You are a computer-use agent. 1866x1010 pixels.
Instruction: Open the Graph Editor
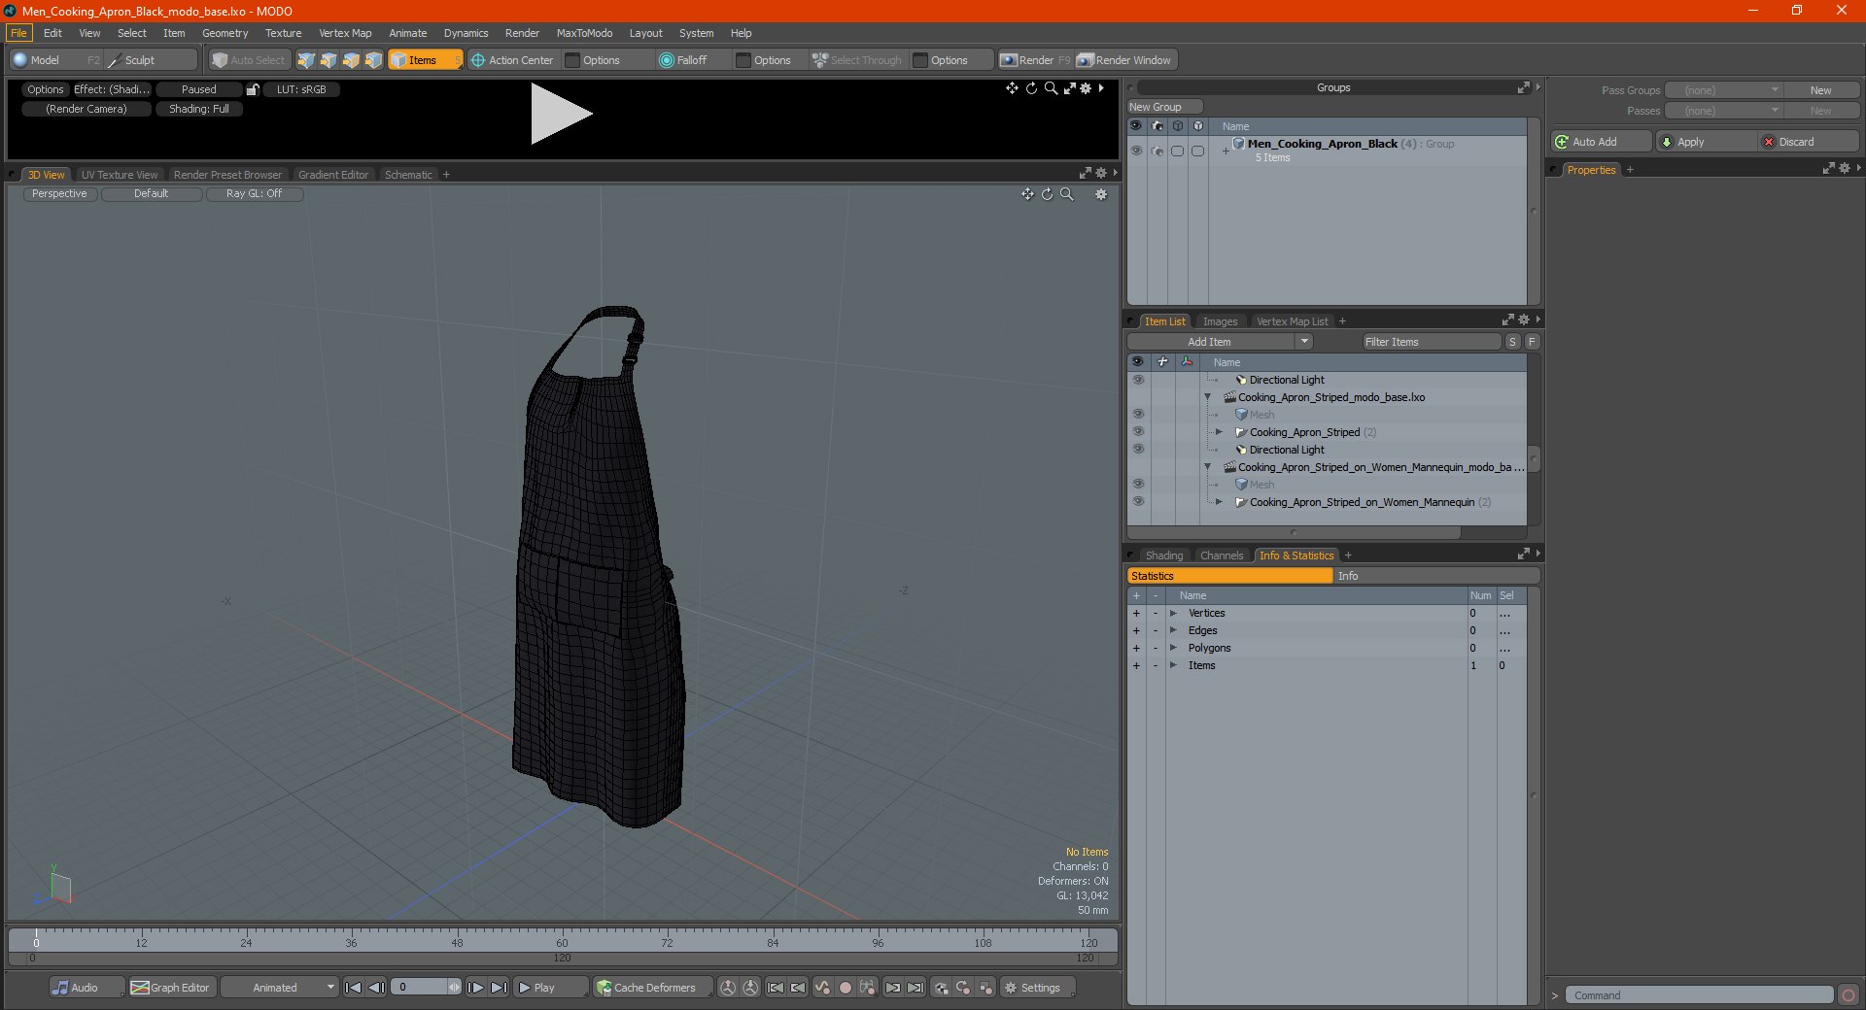[171, 988]
